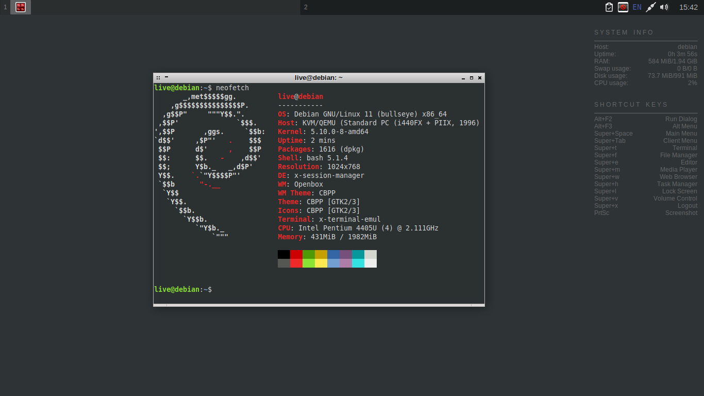Switch keyboard layout using the EN indicator
Image resolution: width=704 pixels, height=396 pixels.
636,7
